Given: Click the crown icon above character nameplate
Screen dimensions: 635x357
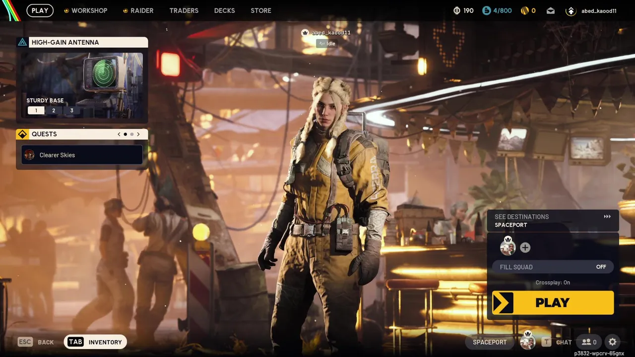Looking at the screenshot, I should click(x=306, y=33).
